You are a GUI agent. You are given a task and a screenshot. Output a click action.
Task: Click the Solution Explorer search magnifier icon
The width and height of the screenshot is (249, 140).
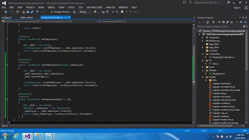click(244, 26)
